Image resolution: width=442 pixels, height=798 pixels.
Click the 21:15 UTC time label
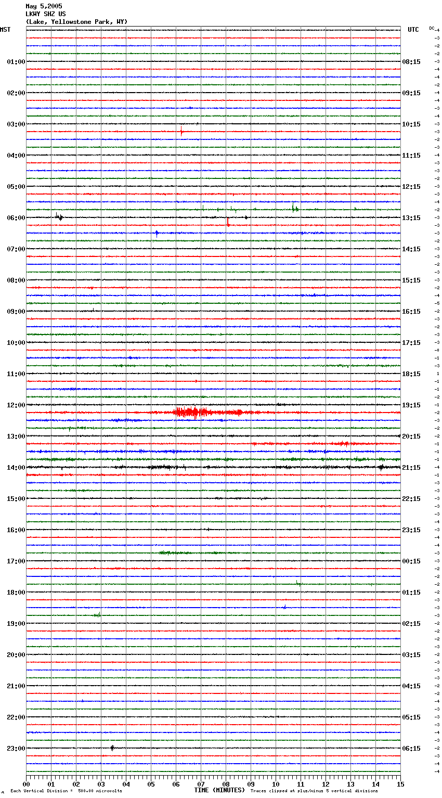(411, 468)
